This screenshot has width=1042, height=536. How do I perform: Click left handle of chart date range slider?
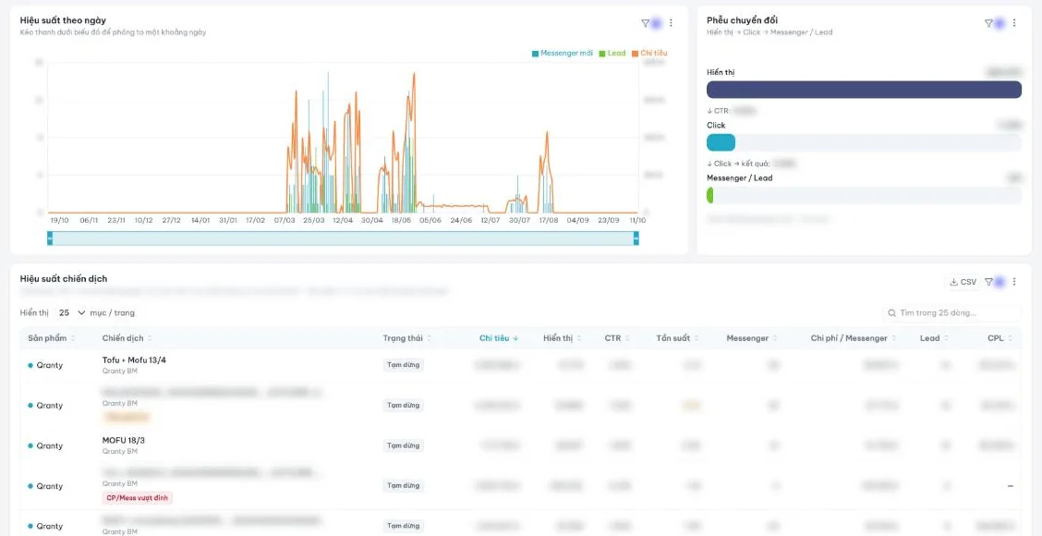point(50,238)
